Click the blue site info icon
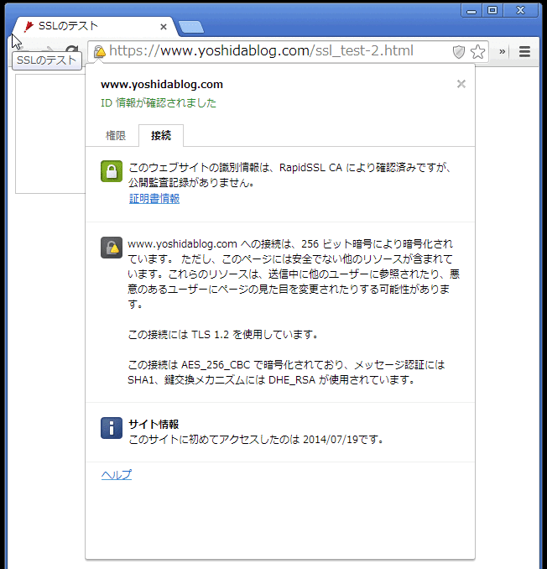This screenshot has height=569, width=547. (112, 428)
